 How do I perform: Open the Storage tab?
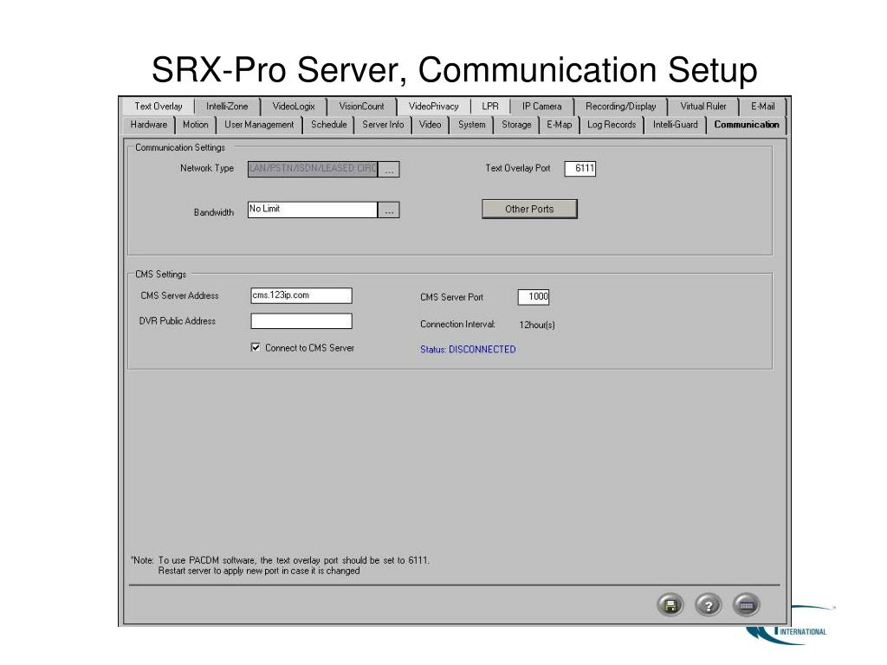pyautogui.click(x=516, y=125)
